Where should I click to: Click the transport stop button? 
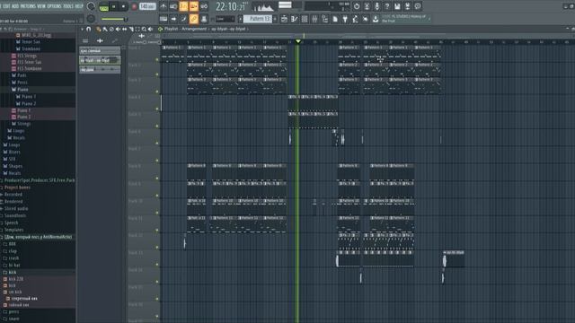[123, 6]
